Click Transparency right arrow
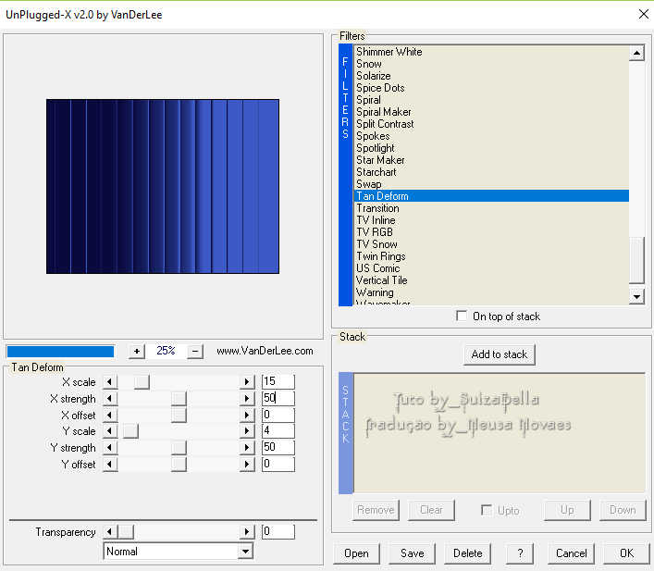The width and height of the screenshot is (654, 571). point(247,532)
